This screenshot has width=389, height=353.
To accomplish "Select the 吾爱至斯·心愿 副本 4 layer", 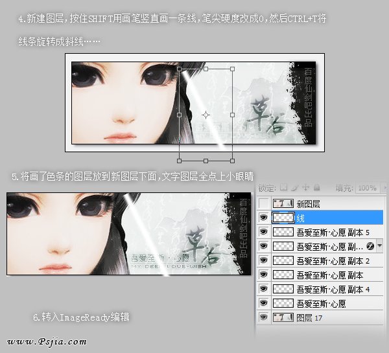I will click(332, 289).
